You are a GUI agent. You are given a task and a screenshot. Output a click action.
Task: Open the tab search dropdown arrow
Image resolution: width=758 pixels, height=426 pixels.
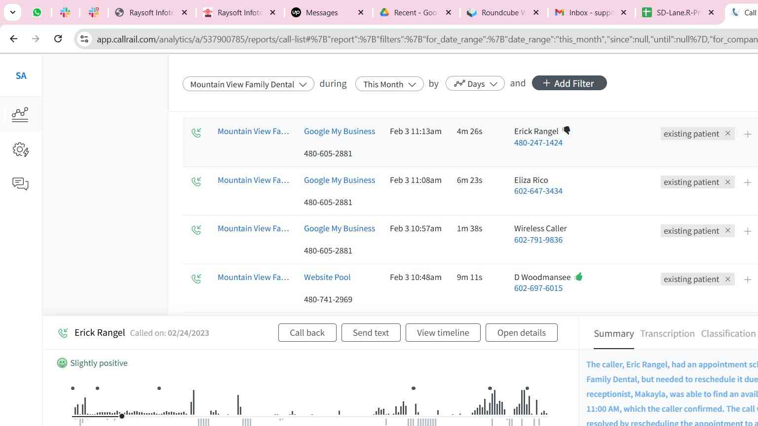click(12, 12)
